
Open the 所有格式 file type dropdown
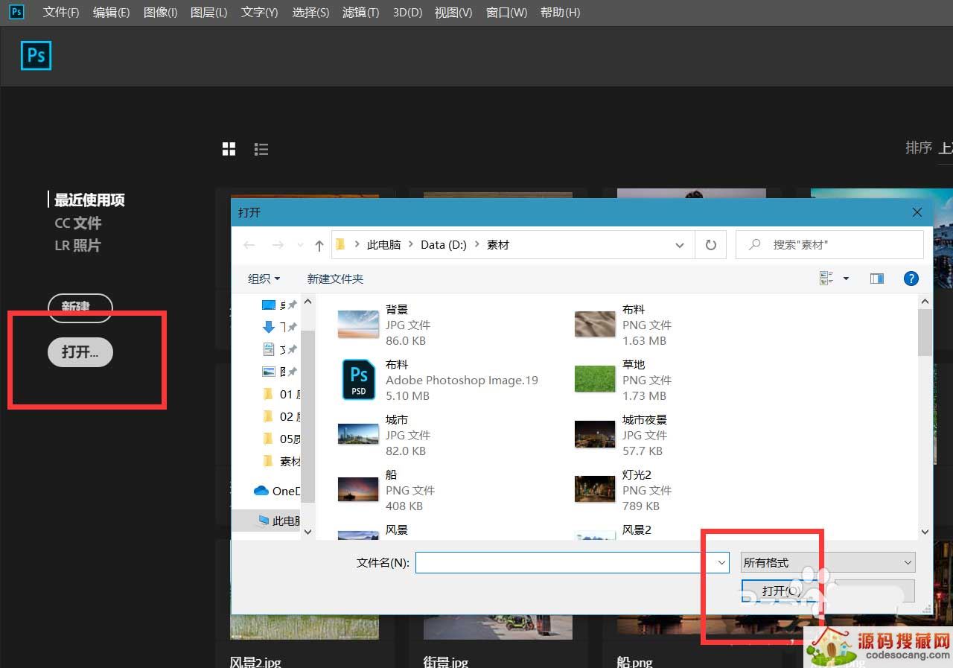pos(828,562)
